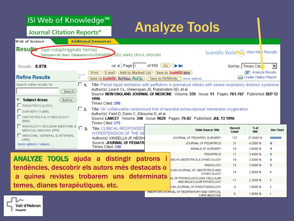Click the Field: Source Title header

[207, 130]
